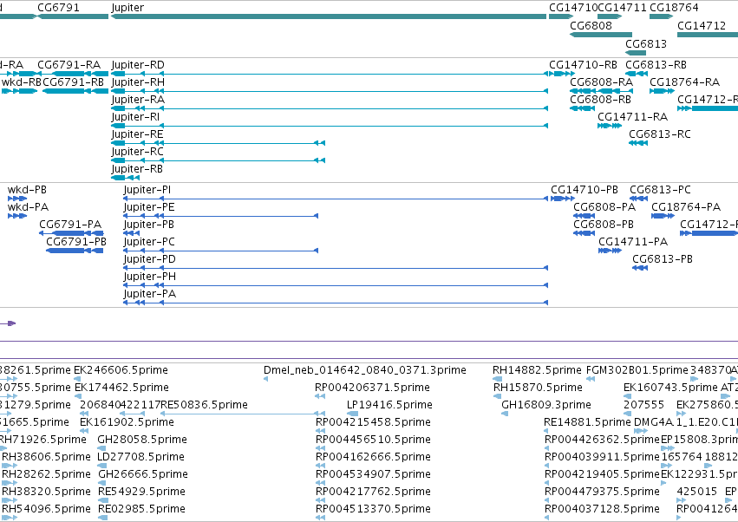Click the Jupiter-PD protein label

pyautogui.click(x=150, y=259)
